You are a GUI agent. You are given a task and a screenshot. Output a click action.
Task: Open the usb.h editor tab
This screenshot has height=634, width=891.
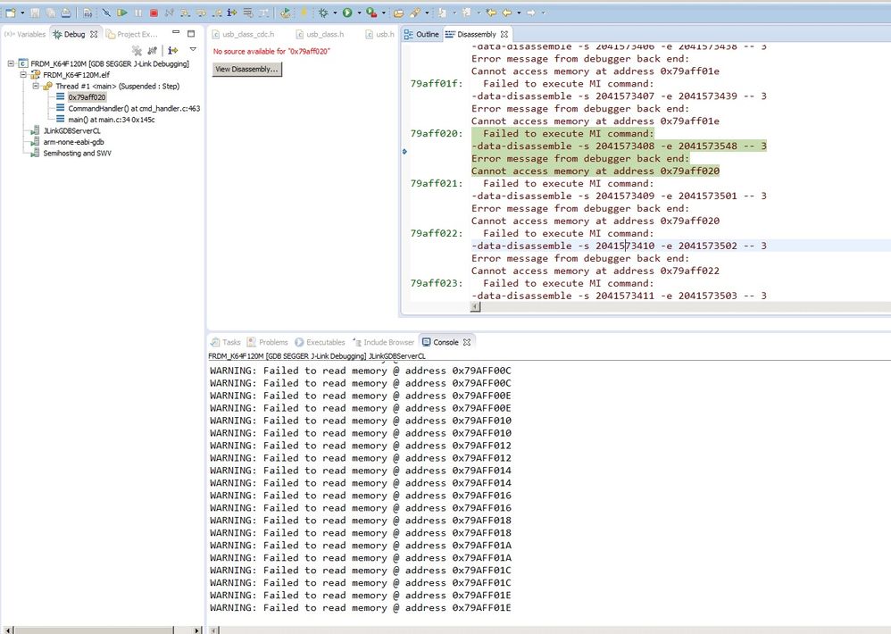coord(379,34)
